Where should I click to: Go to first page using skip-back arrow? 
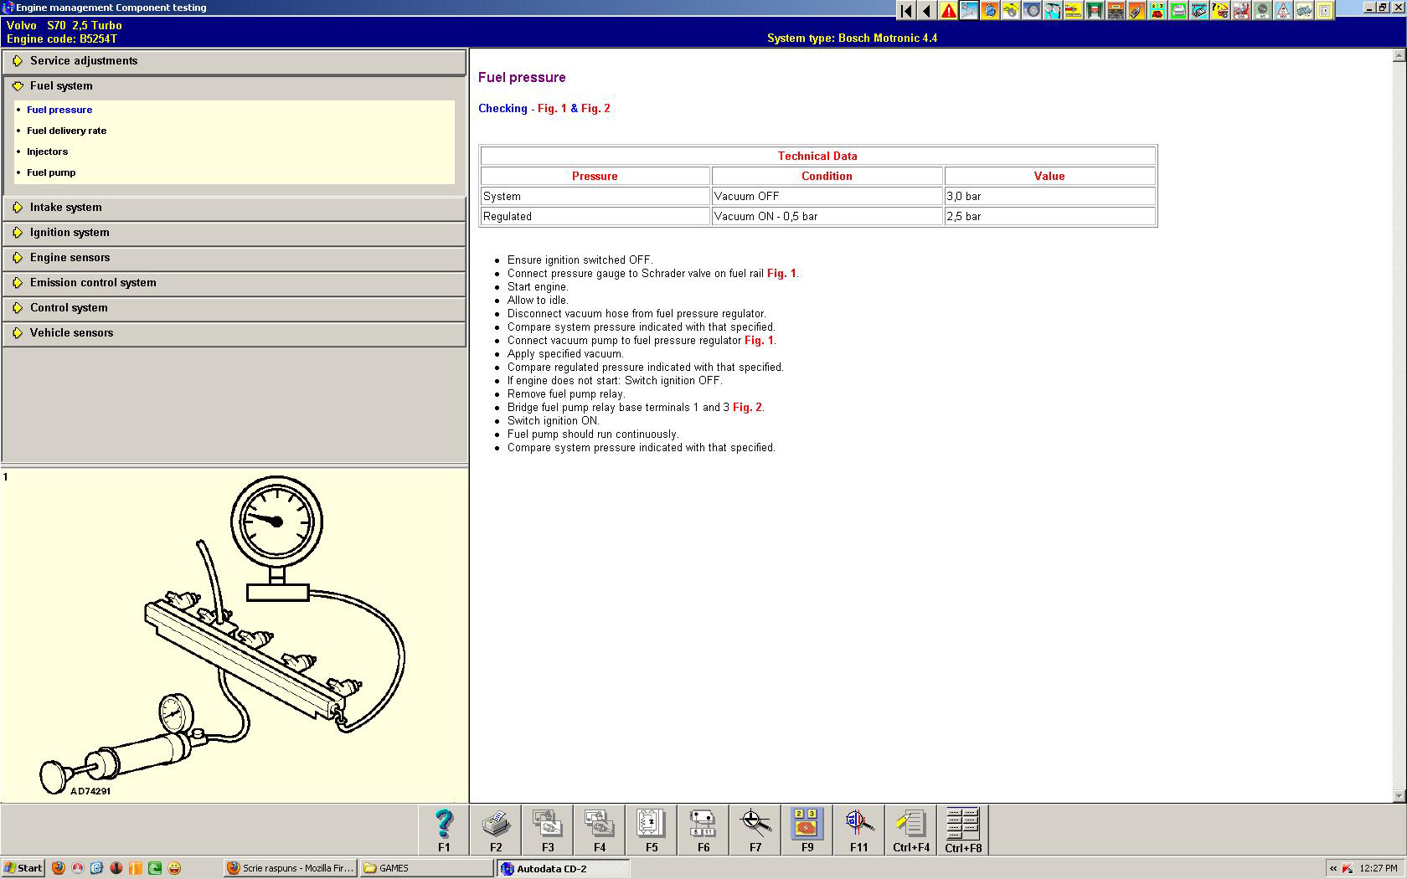906,11
